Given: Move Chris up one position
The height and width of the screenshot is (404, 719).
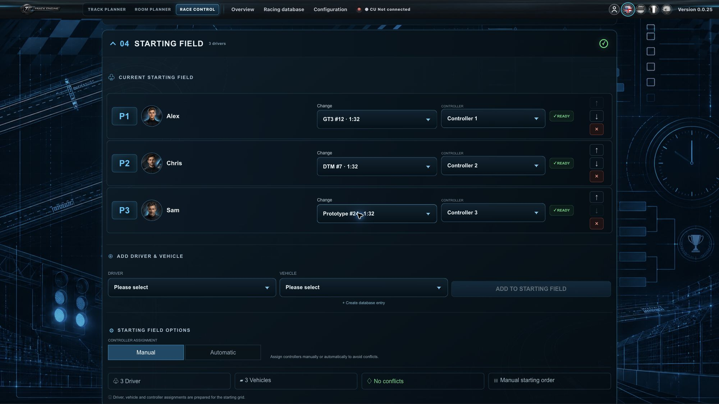Looking at the screenshot, I should 596,150.
